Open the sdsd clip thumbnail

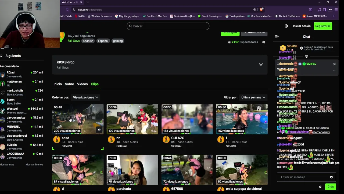coord(78,119)
